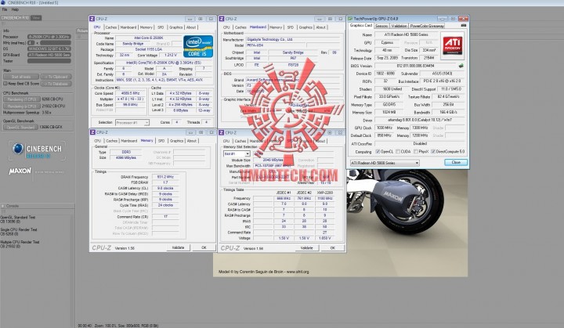This screenshot has width=564, height=328.
Task: Click the CINEBENCH application icon in title bar
Action: coord(3,2)
